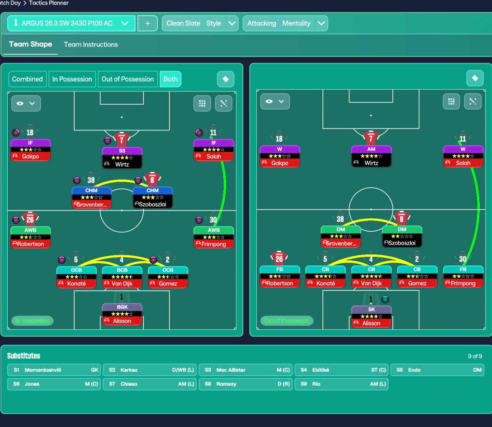Select substitute S1 Mamardashvili

tap(54, 370)
